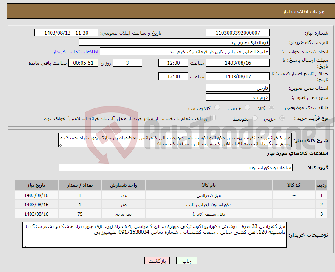Viewport: 335px width, 272px height.
Task: Select the کالا/خدمت radio button
Action: [x=217, y=108]
